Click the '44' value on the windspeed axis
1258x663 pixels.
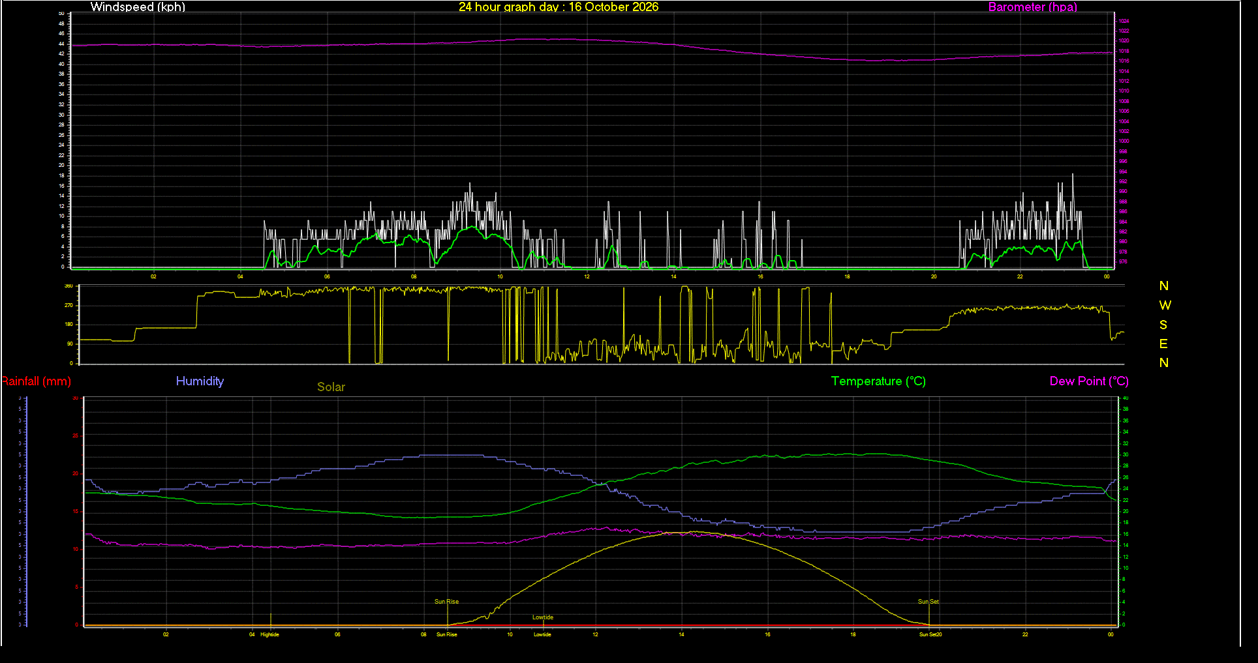(62, 44)
